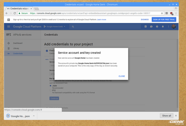The height and width of the screenshot is (126, 186).
Task: Activate Cloud Shell icon
Action: 145,26
